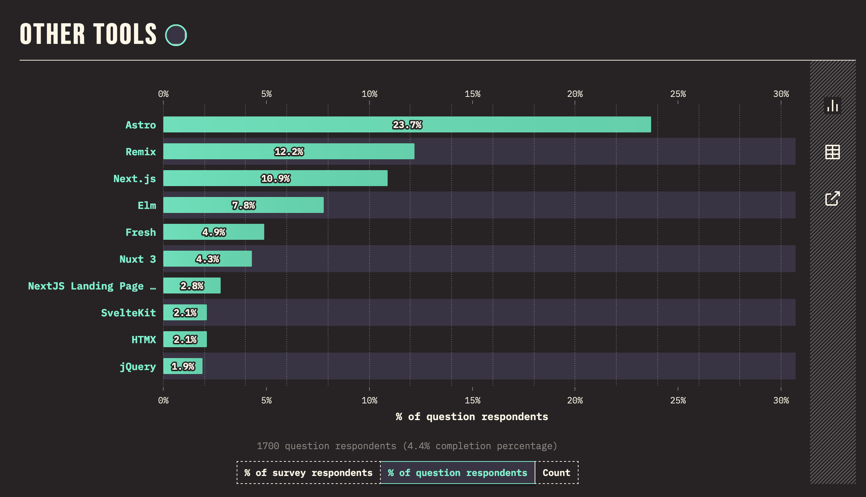Click the Next.js label
This screenshot has width=866, height=497.
click(x=135, y=178)
